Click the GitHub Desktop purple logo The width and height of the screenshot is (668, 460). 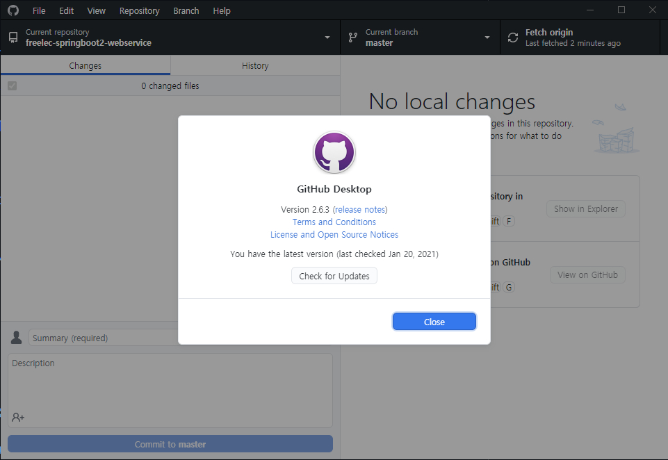click(x=334, y=152)
